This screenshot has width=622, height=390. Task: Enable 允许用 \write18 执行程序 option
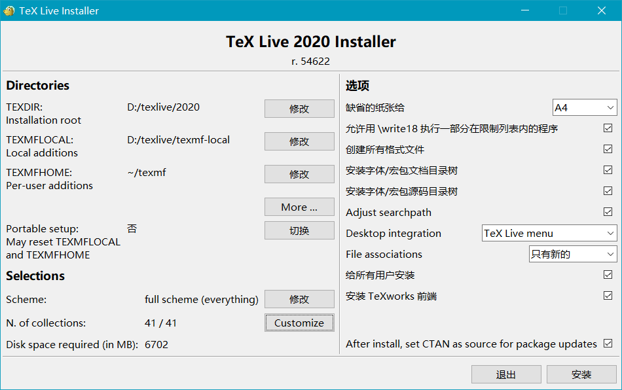[x=608, y=128]
